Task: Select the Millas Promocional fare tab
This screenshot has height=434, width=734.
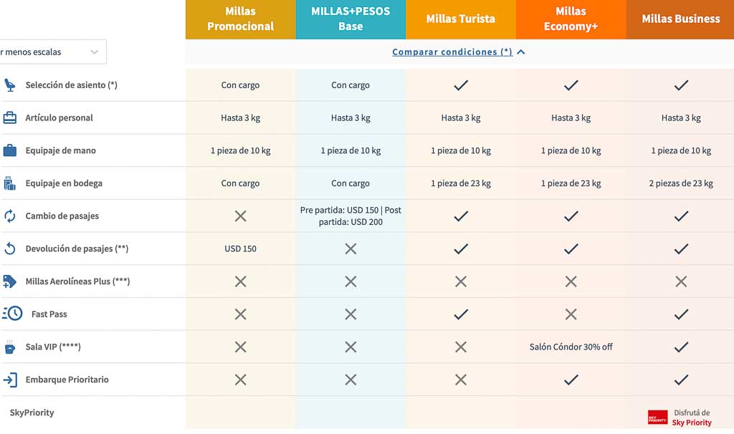Action: coord(241,19)
